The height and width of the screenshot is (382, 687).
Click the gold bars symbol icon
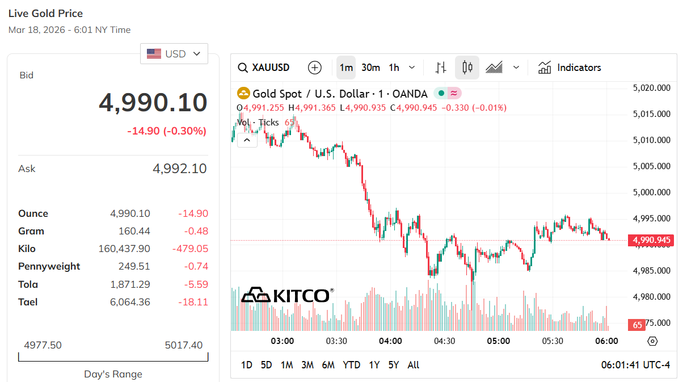tap(243, 94)
